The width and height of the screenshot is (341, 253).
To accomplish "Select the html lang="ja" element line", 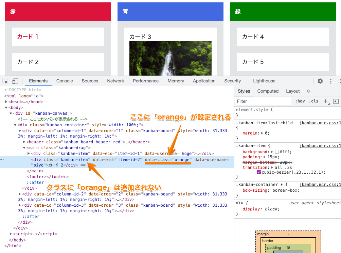I will [x=24, y=96].
